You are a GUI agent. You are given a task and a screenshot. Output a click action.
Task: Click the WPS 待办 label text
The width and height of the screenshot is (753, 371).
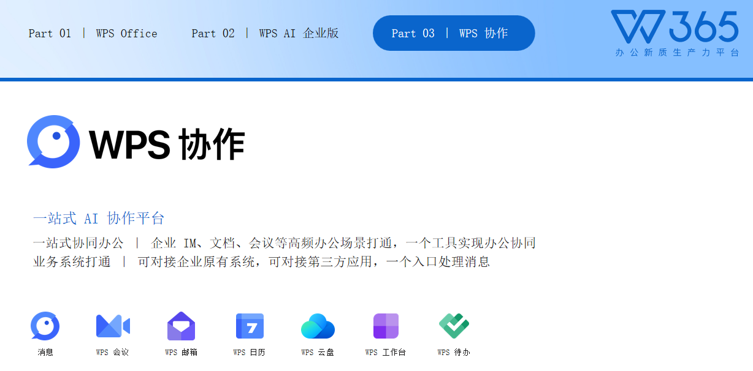coord(454,353)
